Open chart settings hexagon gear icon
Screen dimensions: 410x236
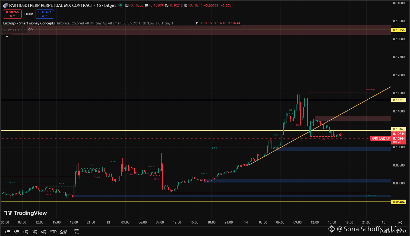point(400,222)
